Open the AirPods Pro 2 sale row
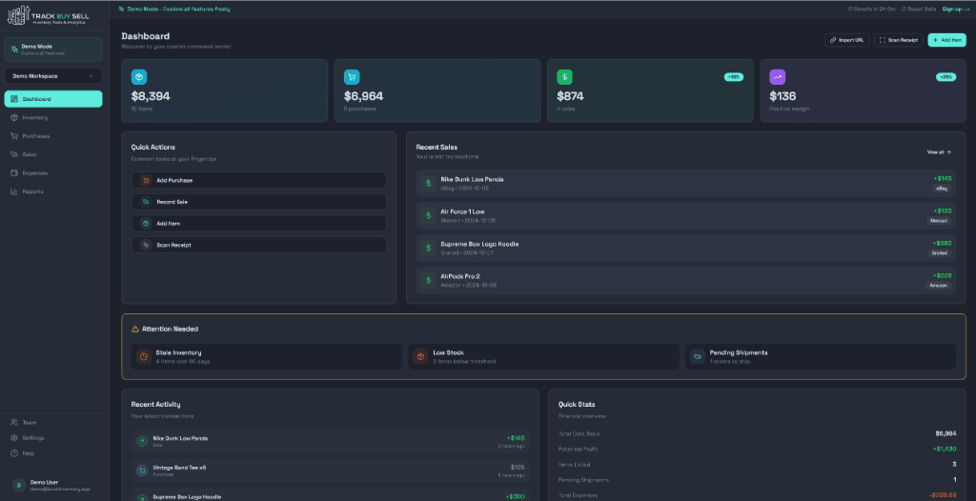 [x=686, y=281]
